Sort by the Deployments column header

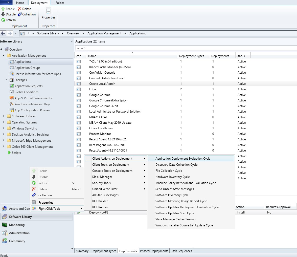(x=220, y=56)
